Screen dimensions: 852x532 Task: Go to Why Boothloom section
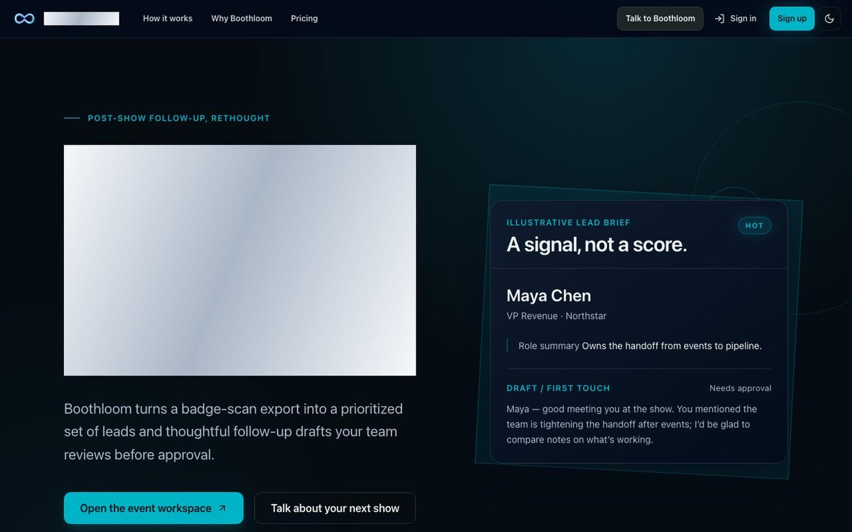242,19
